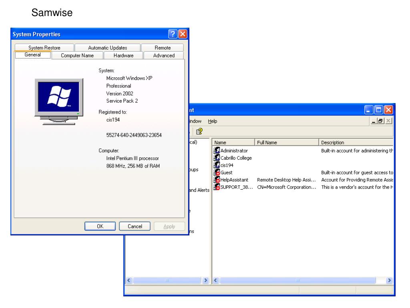Select the HelpAssistant account name
This screenshot has height=308, width=410.
(234, 180)
